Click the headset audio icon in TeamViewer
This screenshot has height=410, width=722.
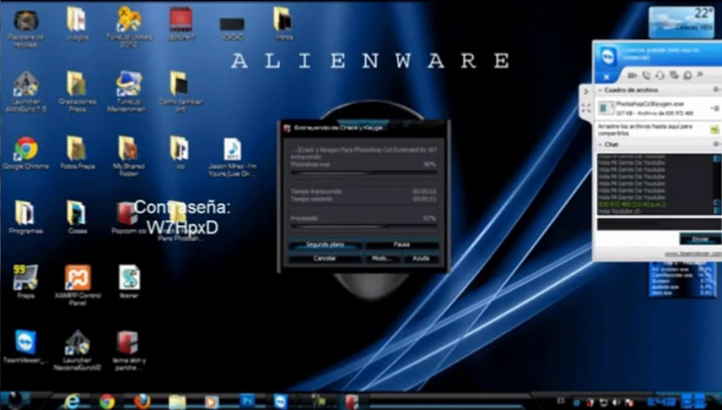pos(660,75)
